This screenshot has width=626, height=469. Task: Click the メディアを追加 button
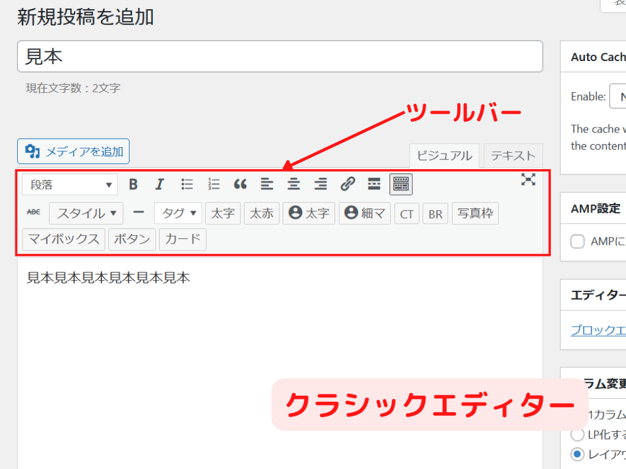73,151
